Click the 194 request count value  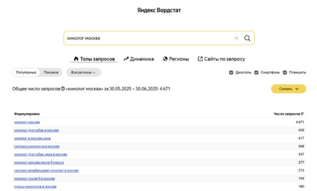301,178
